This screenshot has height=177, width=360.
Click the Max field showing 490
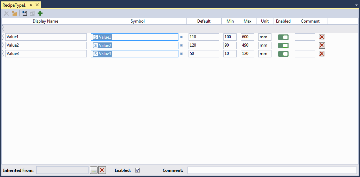tap(247, 45)
